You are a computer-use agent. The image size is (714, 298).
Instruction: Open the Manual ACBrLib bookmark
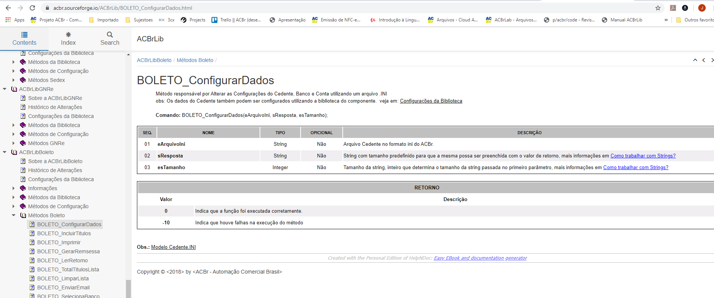[622, 20]
